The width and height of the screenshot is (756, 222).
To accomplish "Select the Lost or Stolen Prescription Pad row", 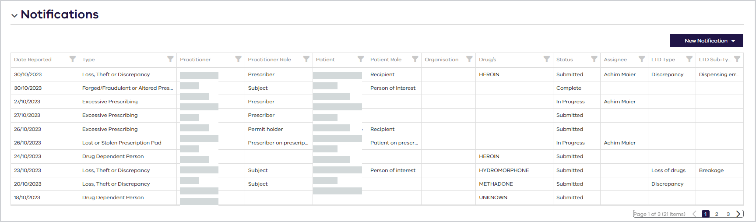I will (x=377, y=143).
